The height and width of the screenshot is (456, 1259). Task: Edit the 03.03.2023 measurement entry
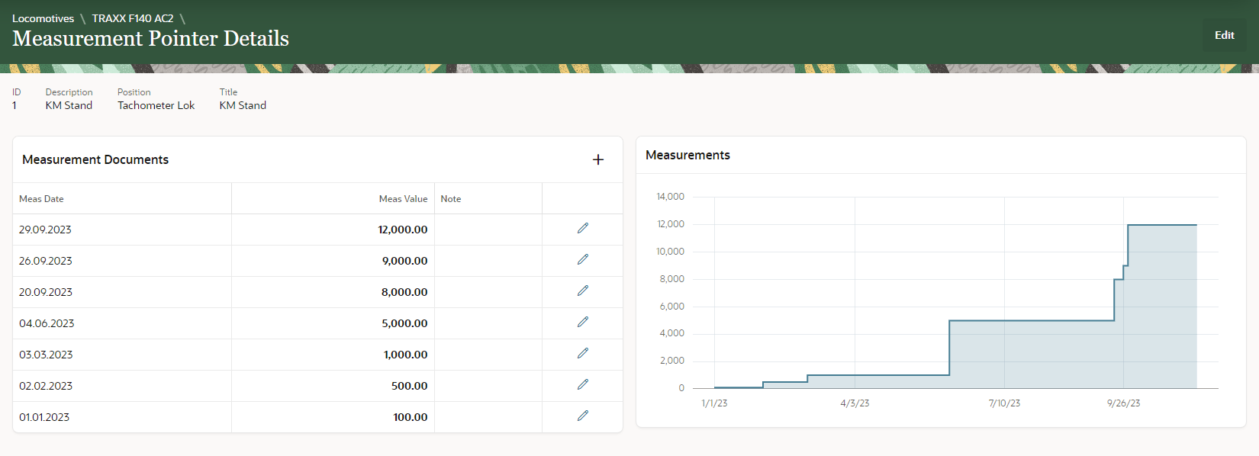pyautogui.click(x=583, y=353)
